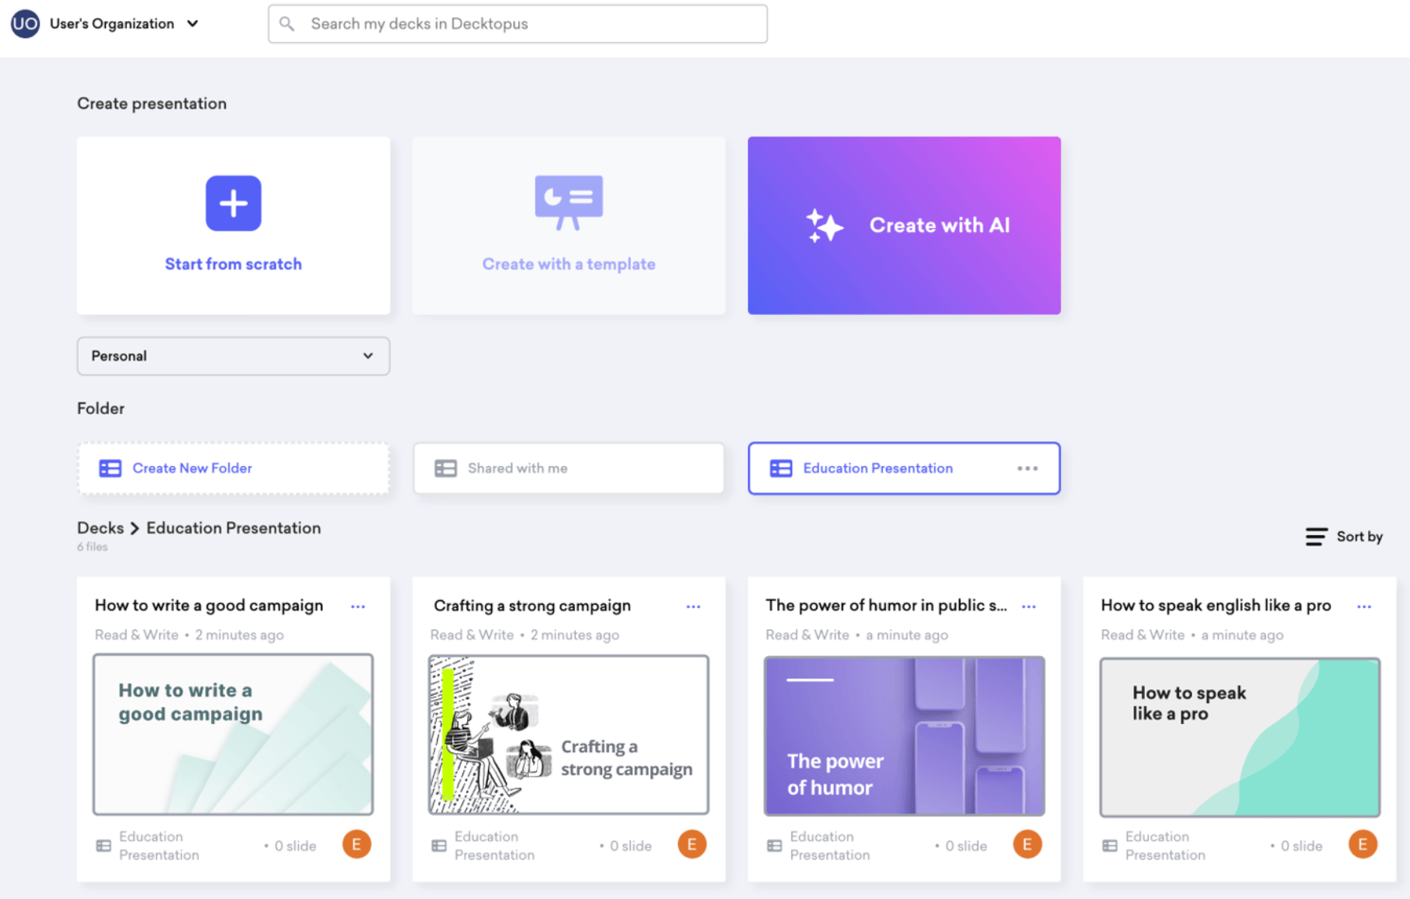Open options for 'How to speak english like a pro'
Screen dimensions: 1410x899
(x=1364, y=606)
